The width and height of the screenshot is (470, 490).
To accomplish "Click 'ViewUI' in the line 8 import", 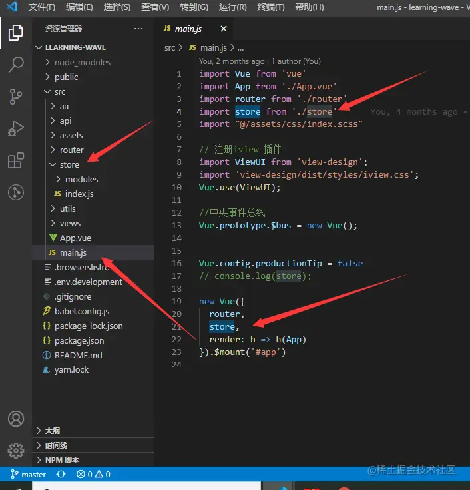I will (x=250, y=162).
